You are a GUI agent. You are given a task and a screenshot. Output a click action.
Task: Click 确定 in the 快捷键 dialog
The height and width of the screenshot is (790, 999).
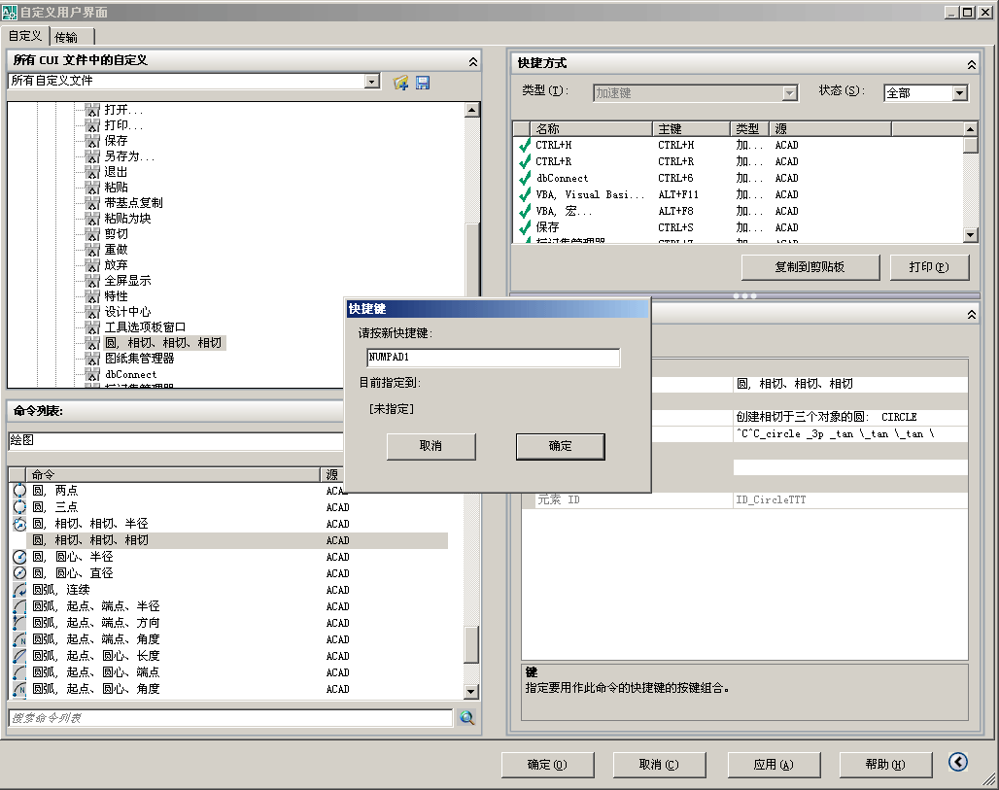click(560, 447)
